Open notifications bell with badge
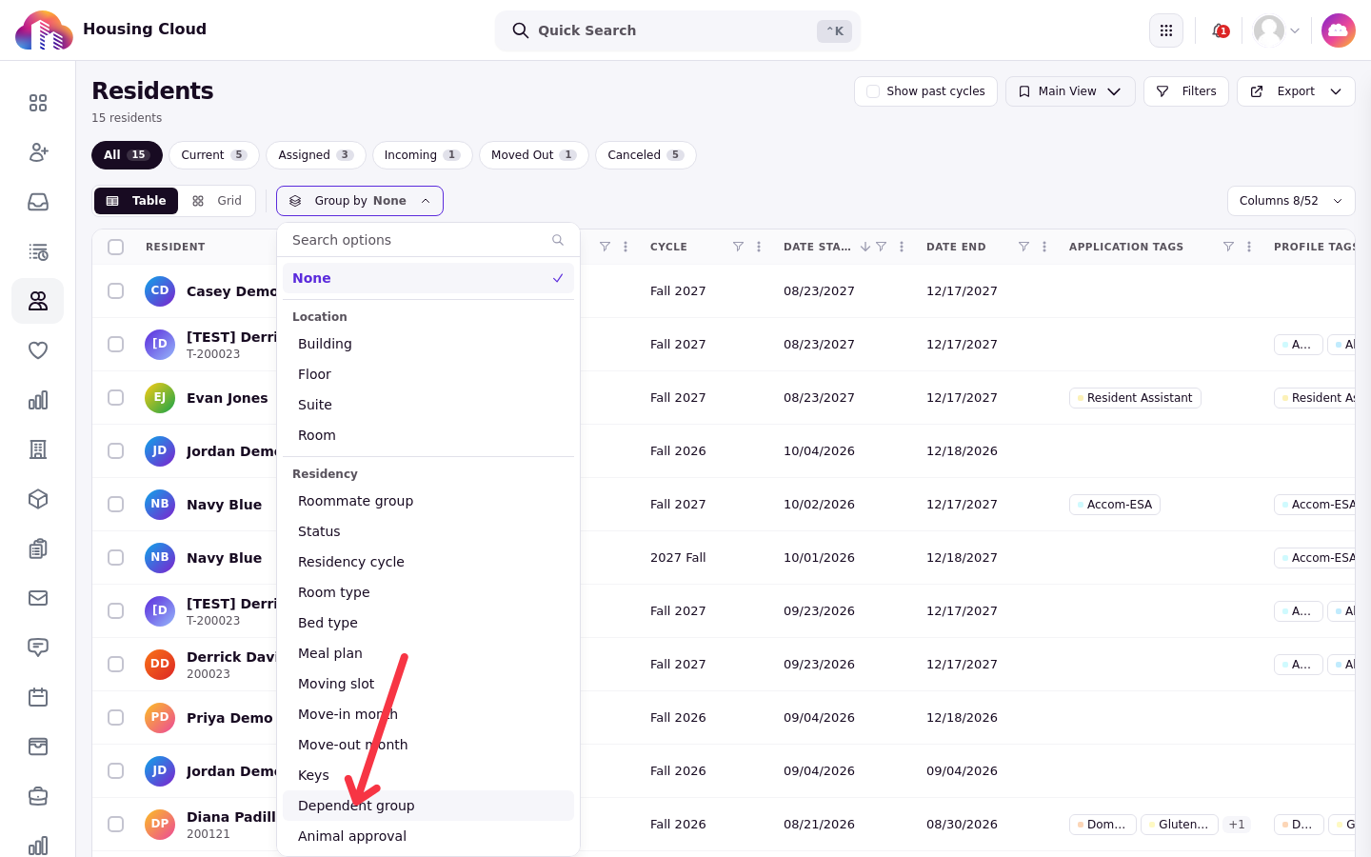 [x=1220, y=30]
